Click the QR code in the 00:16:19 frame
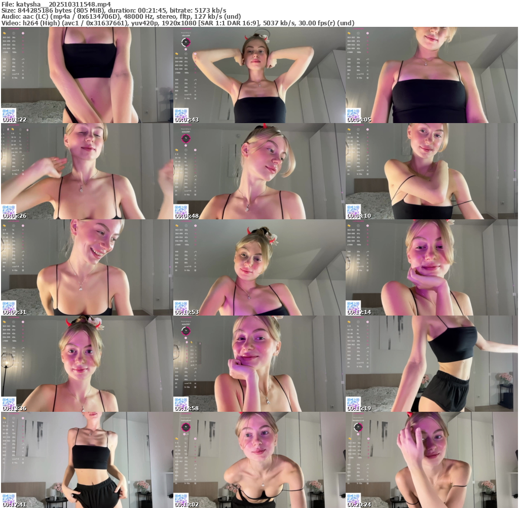The width and height of the screenshot is (519, 508). [353, 402]
